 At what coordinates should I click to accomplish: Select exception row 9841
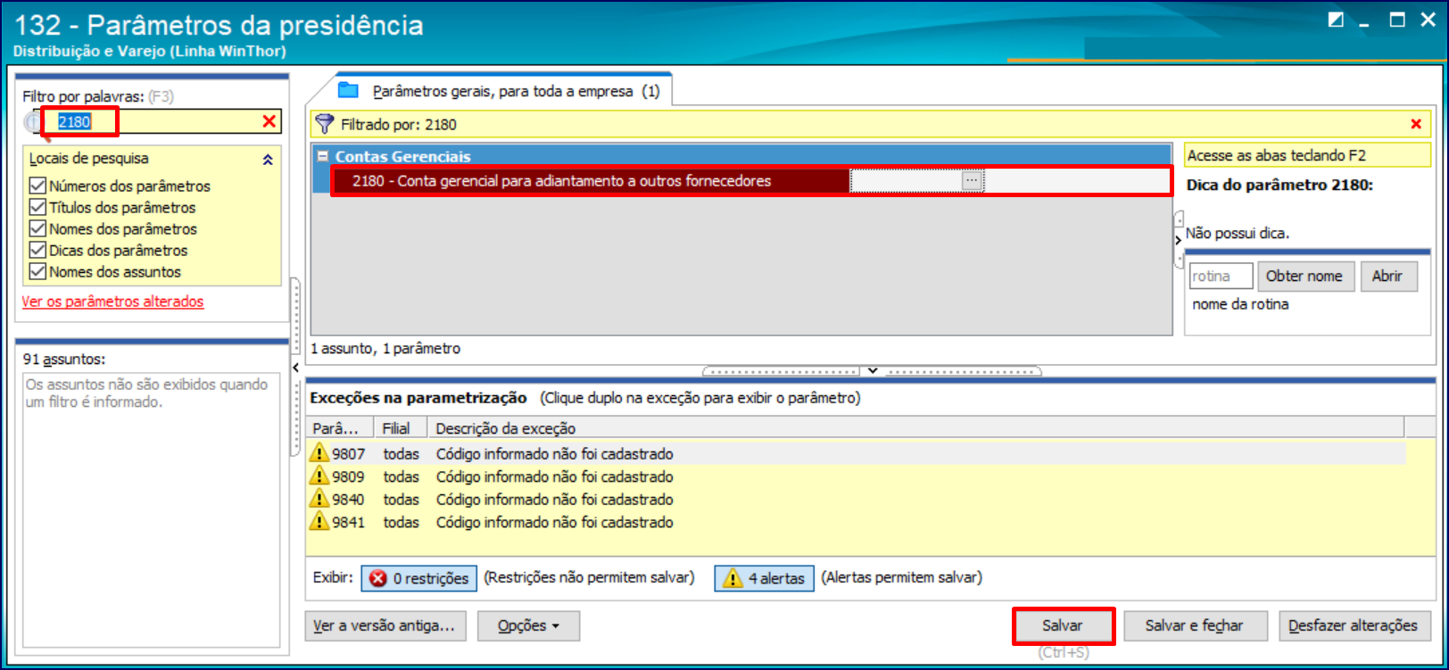(857, 522)
